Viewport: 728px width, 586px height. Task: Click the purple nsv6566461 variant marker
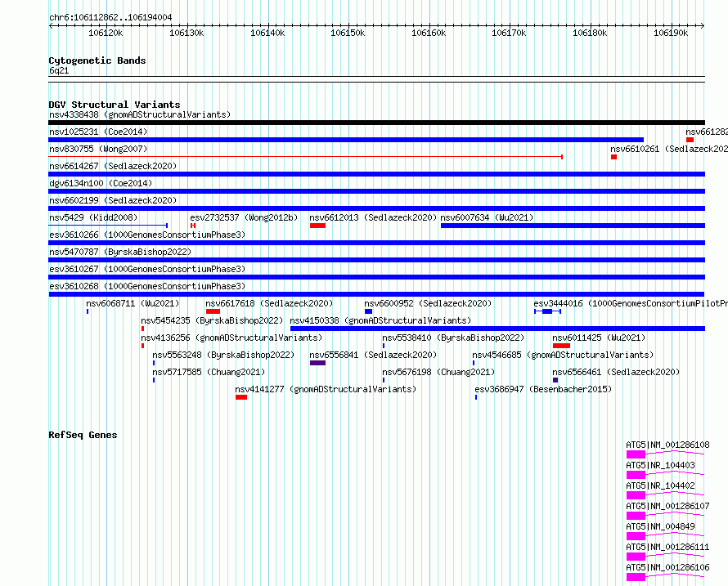[555, 381]
